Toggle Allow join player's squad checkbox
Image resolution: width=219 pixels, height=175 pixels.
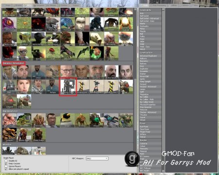point(6,169)
